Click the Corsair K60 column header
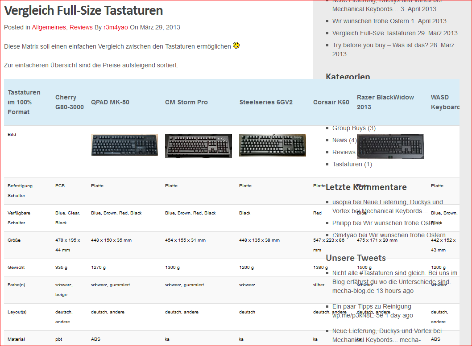This screenshot has height=346, width=472. coord(331,102)
